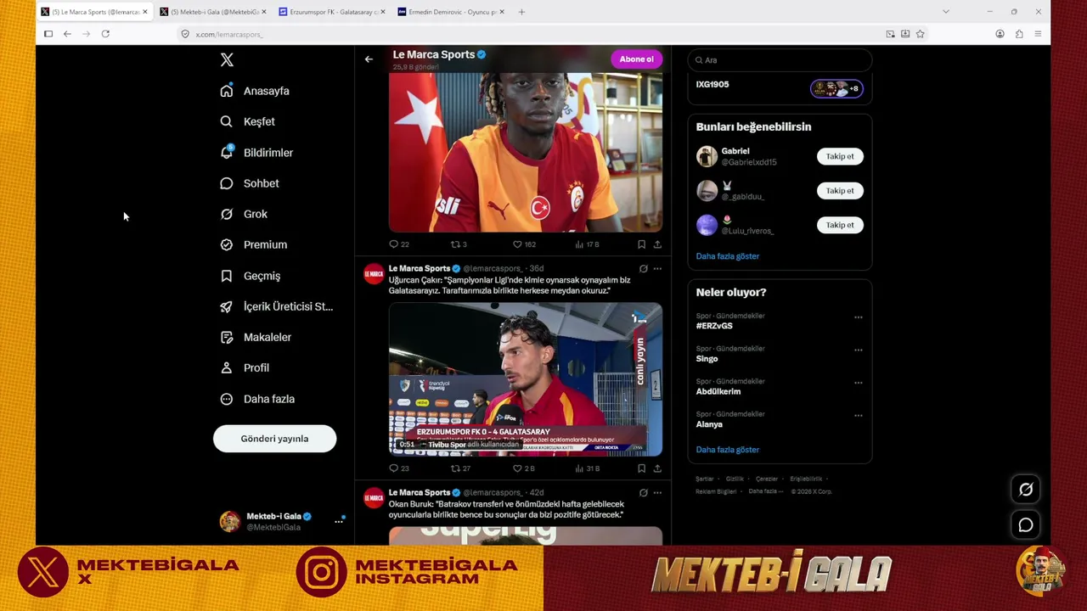Reload the page in the browser
The height and width of the screenshot is (611, 1087).
[x=105, y=34]
